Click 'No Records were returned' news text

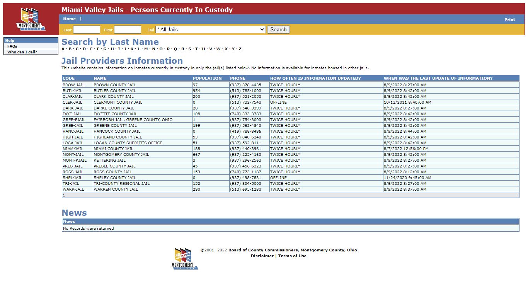[89, 229]
